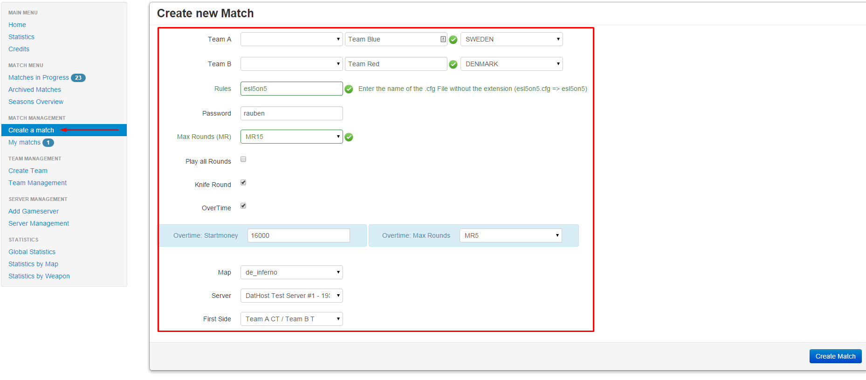Open the Map dropdown showing de_inferno
The height and width of the screenshot is (380, 866).
(291, 272)
